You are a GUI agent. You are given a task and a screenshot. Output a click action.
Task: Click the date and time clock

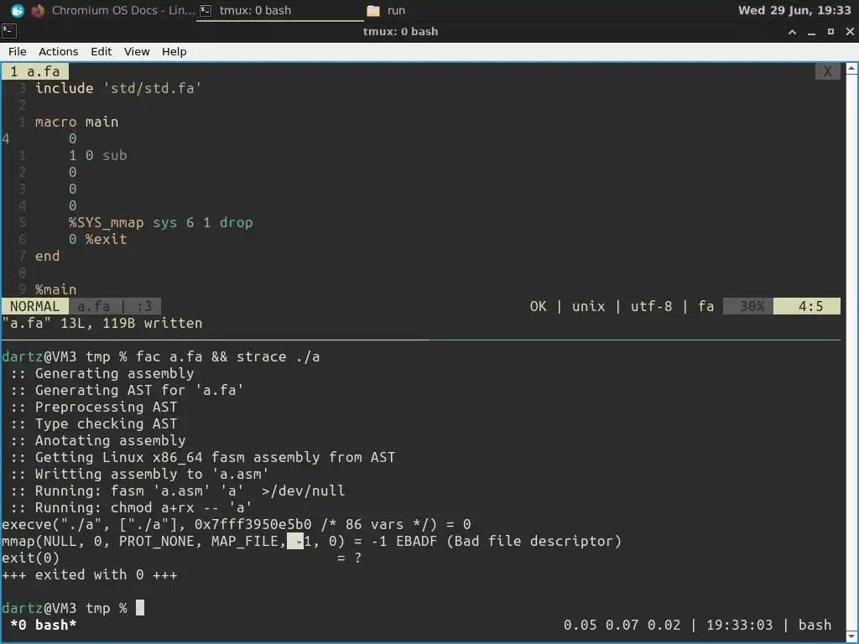(x=794, y=10)
